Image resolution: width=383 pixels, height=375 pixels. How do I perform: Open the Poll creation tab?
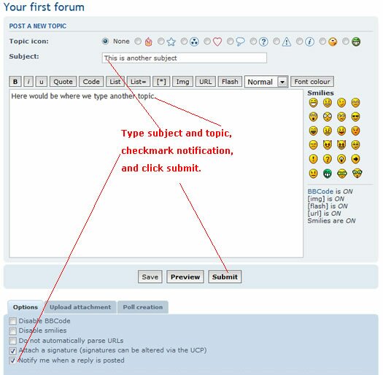[x=143, y=307]
